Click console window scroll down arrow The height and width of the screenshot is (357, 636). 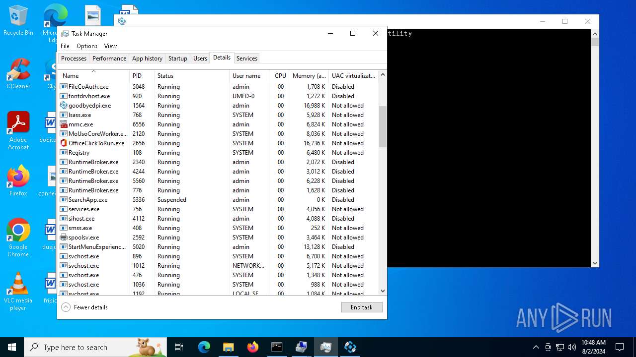pos(595,263)
